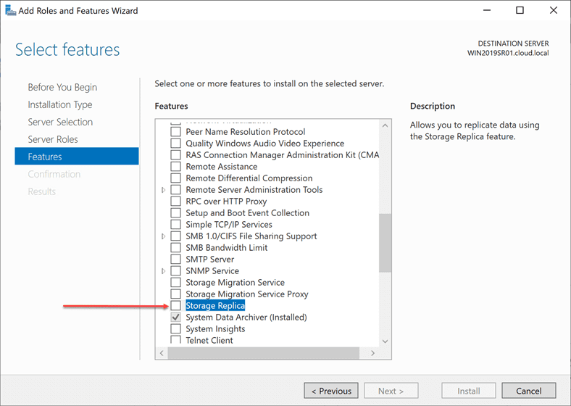This screenshot has height=406, width=571.
Task: Maximize the wizard window
Action: click(x=520, y=11)
